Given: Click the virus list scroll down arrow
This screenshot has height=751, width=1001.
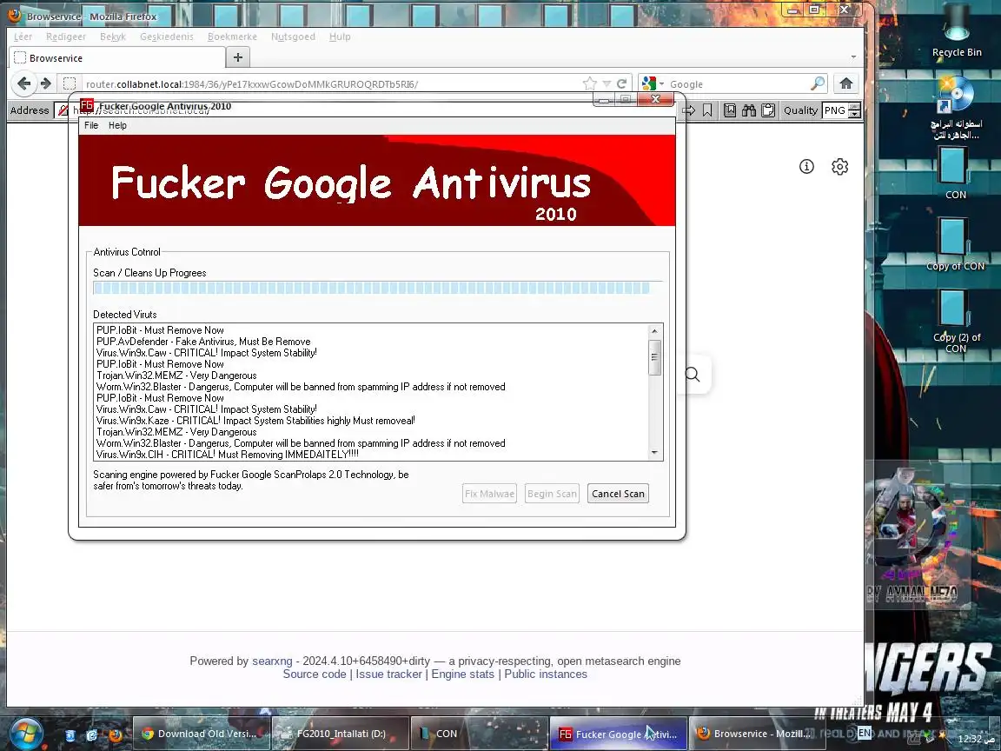Looking at the screenshot, I should pyautogui.click(x=654, y=453).
